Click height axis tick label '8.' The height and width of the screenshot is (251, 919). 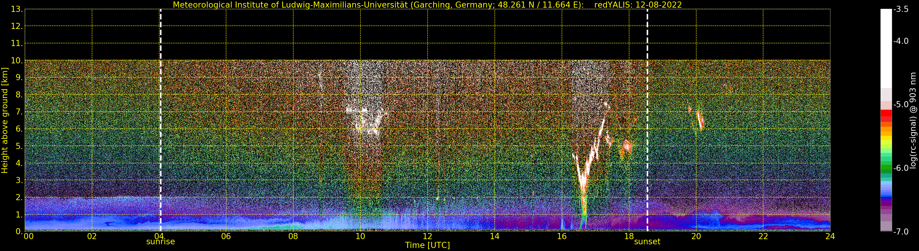[x=19, y=95]
